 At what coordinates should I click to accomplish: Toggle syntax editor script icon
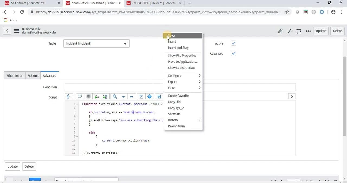pos(68,96)
